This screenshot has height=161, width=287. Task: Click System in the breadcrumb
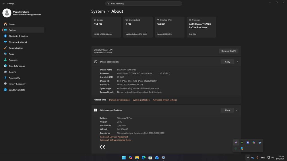(98, 11)
